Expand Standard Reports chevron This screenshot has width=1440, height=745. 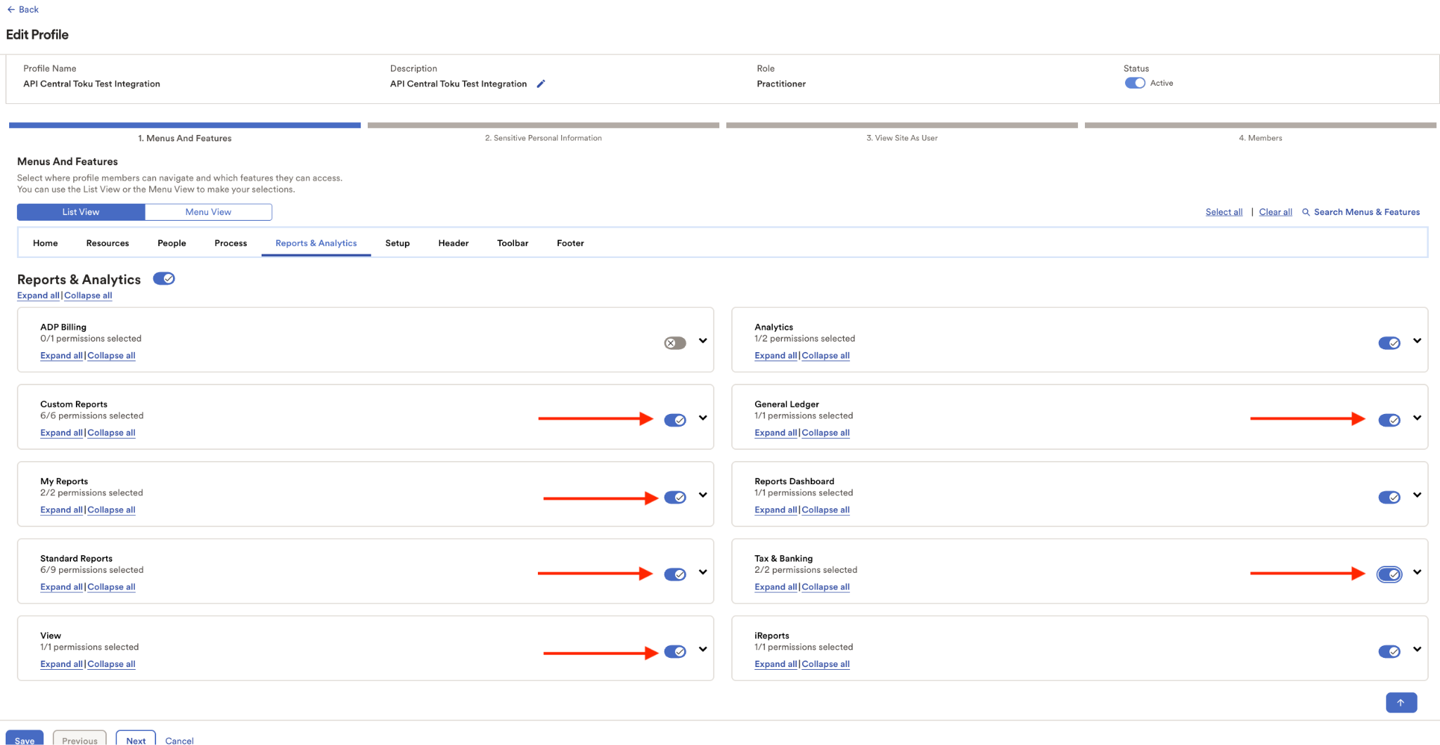point(703,572)
